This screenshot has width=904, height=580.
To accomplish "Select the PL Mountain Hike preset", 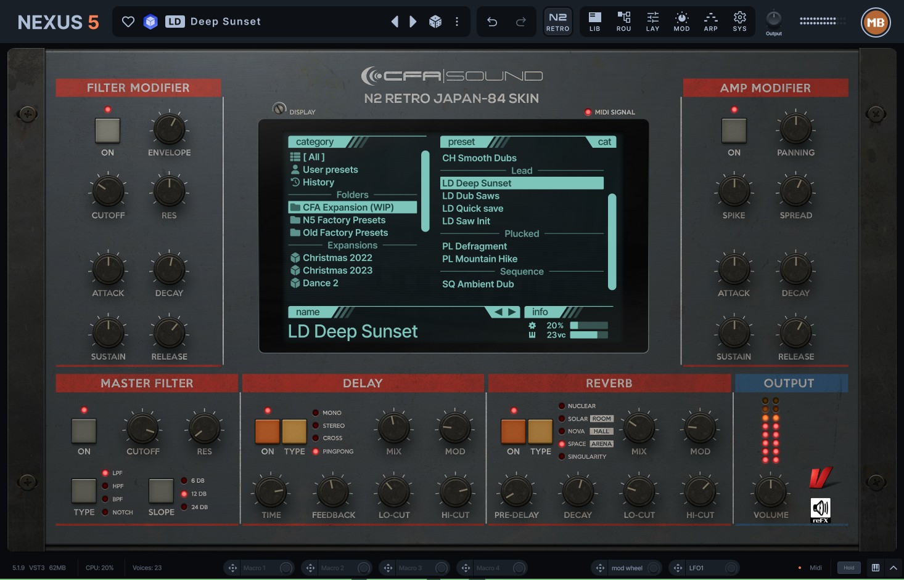I will (522, 259).
